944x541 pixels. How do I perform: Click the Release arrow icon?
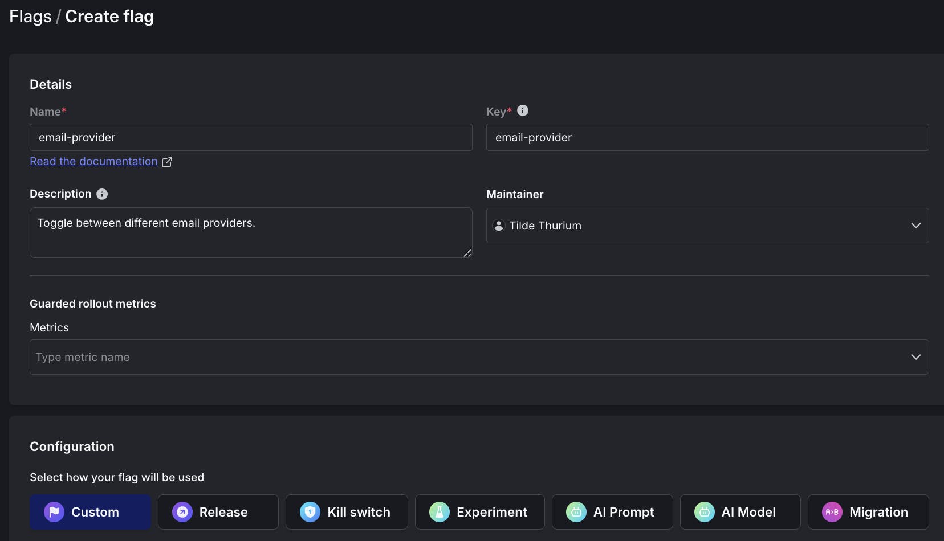[182, 512]
